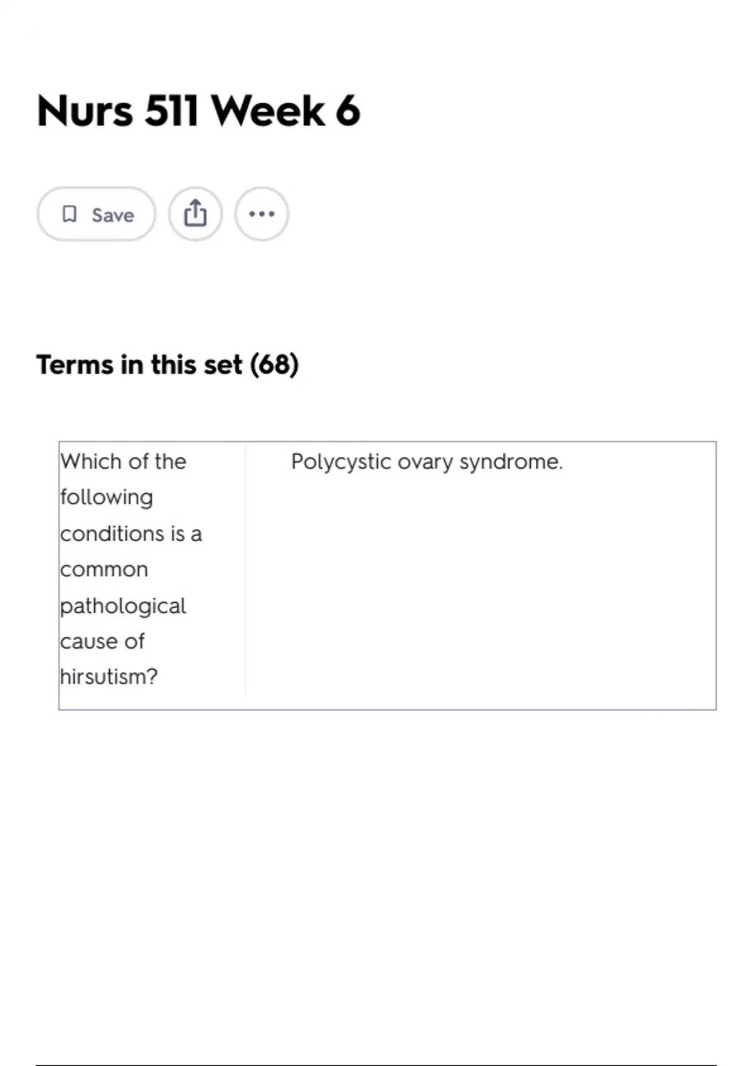Select the Polycystic ovary syndrome definition
This screenshot has width=753, height=1066.
pos(427,462)
